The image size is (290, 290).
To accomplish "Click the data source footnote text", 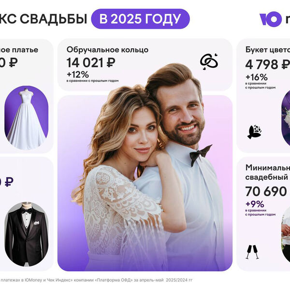I will (96, 280).
